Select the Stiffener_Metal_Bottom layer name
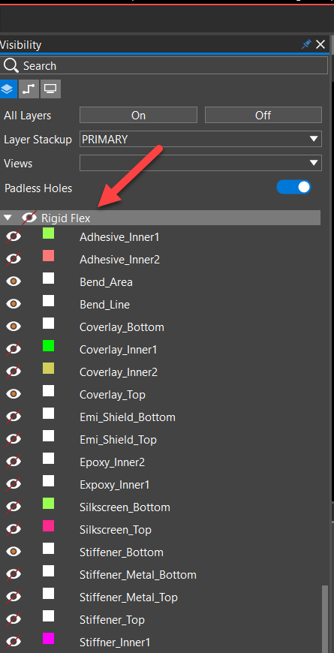 138,575
